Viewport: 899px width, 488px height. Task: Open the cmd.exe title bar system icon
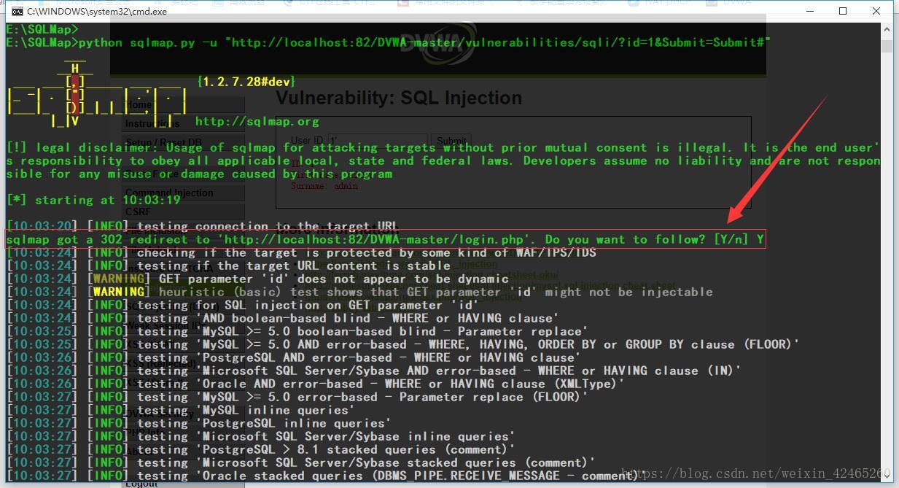pos(16,11)
